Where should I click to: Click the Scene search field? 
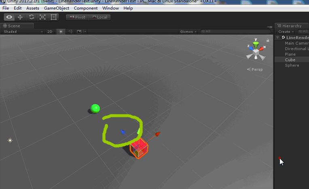[235, 31]
